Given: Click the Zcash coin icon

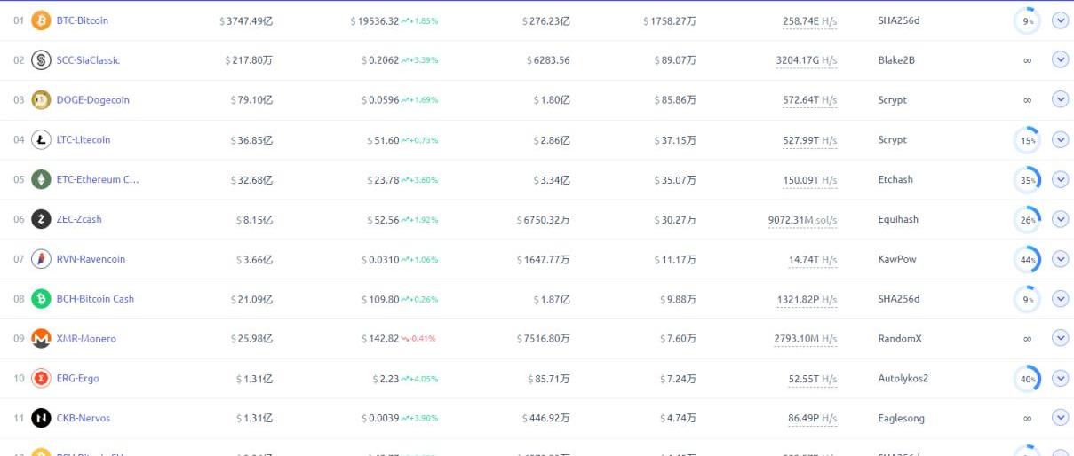Looking at the screenshot, I should pos(41,219).
